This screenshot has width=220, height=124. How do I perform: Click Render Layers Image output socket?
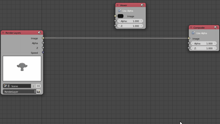[x=43, y=38]
